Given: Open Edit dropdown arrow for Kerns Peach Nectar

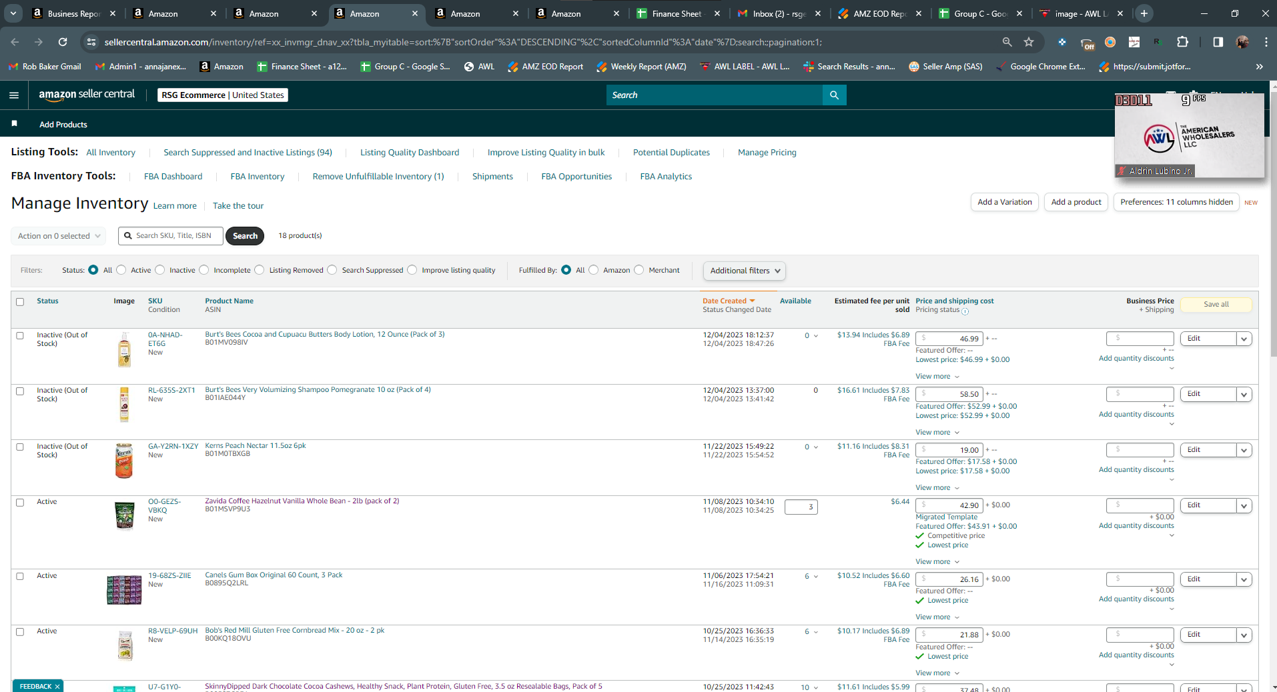Looking at the screenshot, I should coord(1244,450).
